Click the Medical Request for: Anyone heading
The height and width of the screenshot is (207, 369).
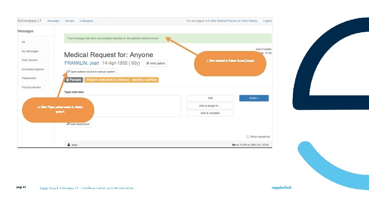(x=108, y=55)
